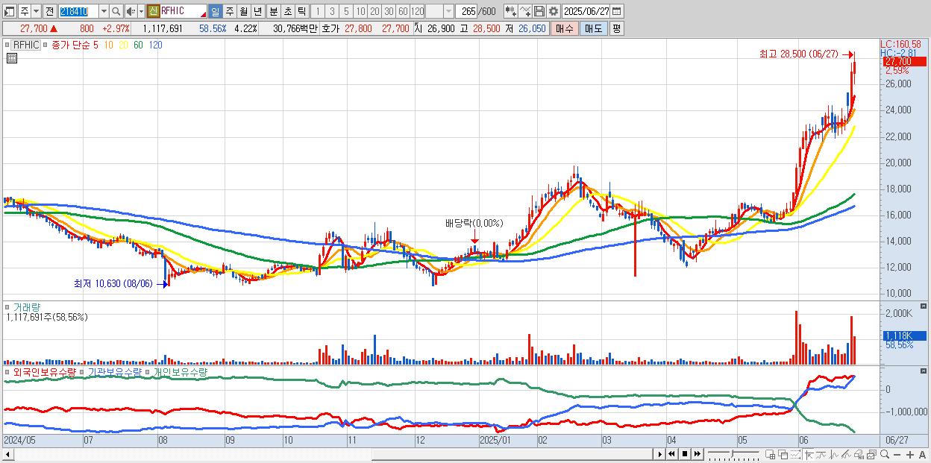This screenshot has height=463, width=931.
Task: Click the speaker sound icon
Action: [x=131, y=11]
